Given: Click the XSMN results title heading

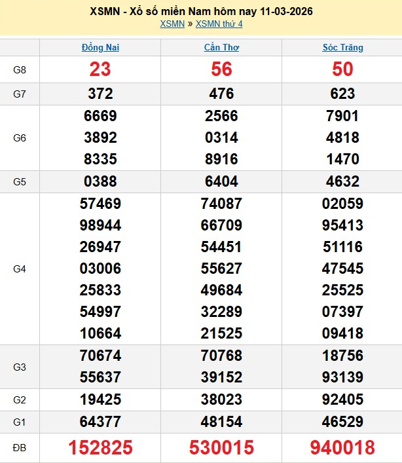Looking at the screenshot, I should pos(201,11).
